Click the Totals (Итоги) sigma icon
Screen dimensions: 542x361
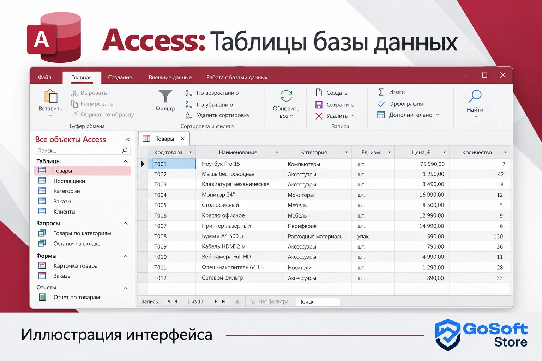tap(381, 92)
